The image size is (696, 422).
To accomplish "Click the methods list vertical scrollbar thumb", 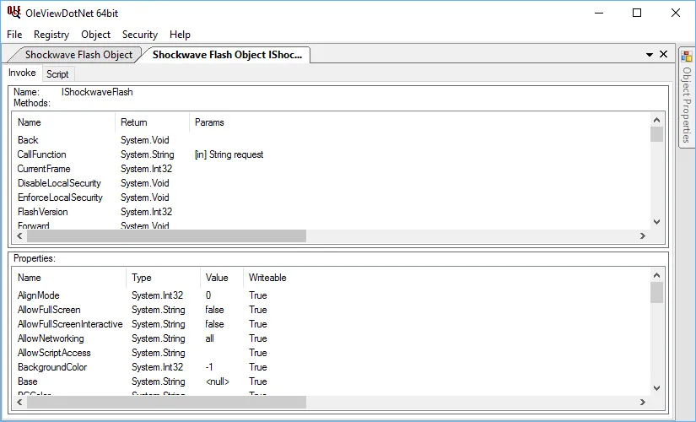I will tap(657, 134).
